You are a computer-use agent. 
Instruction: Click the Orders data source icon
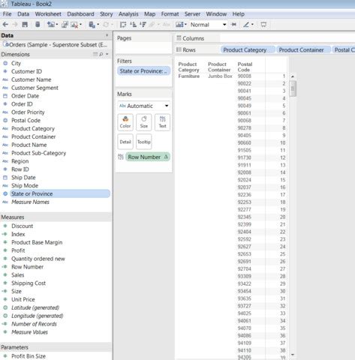click(x=5, y=44)
